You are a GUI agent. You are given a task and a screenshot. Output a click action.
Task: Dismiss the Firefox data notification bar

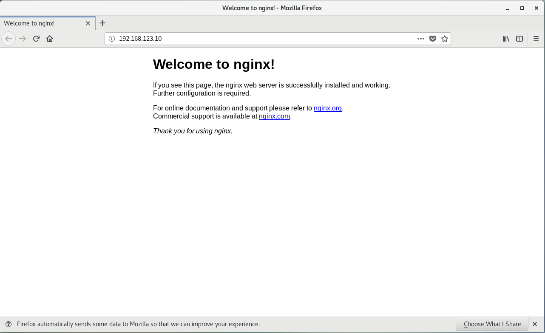pos(535,324)
